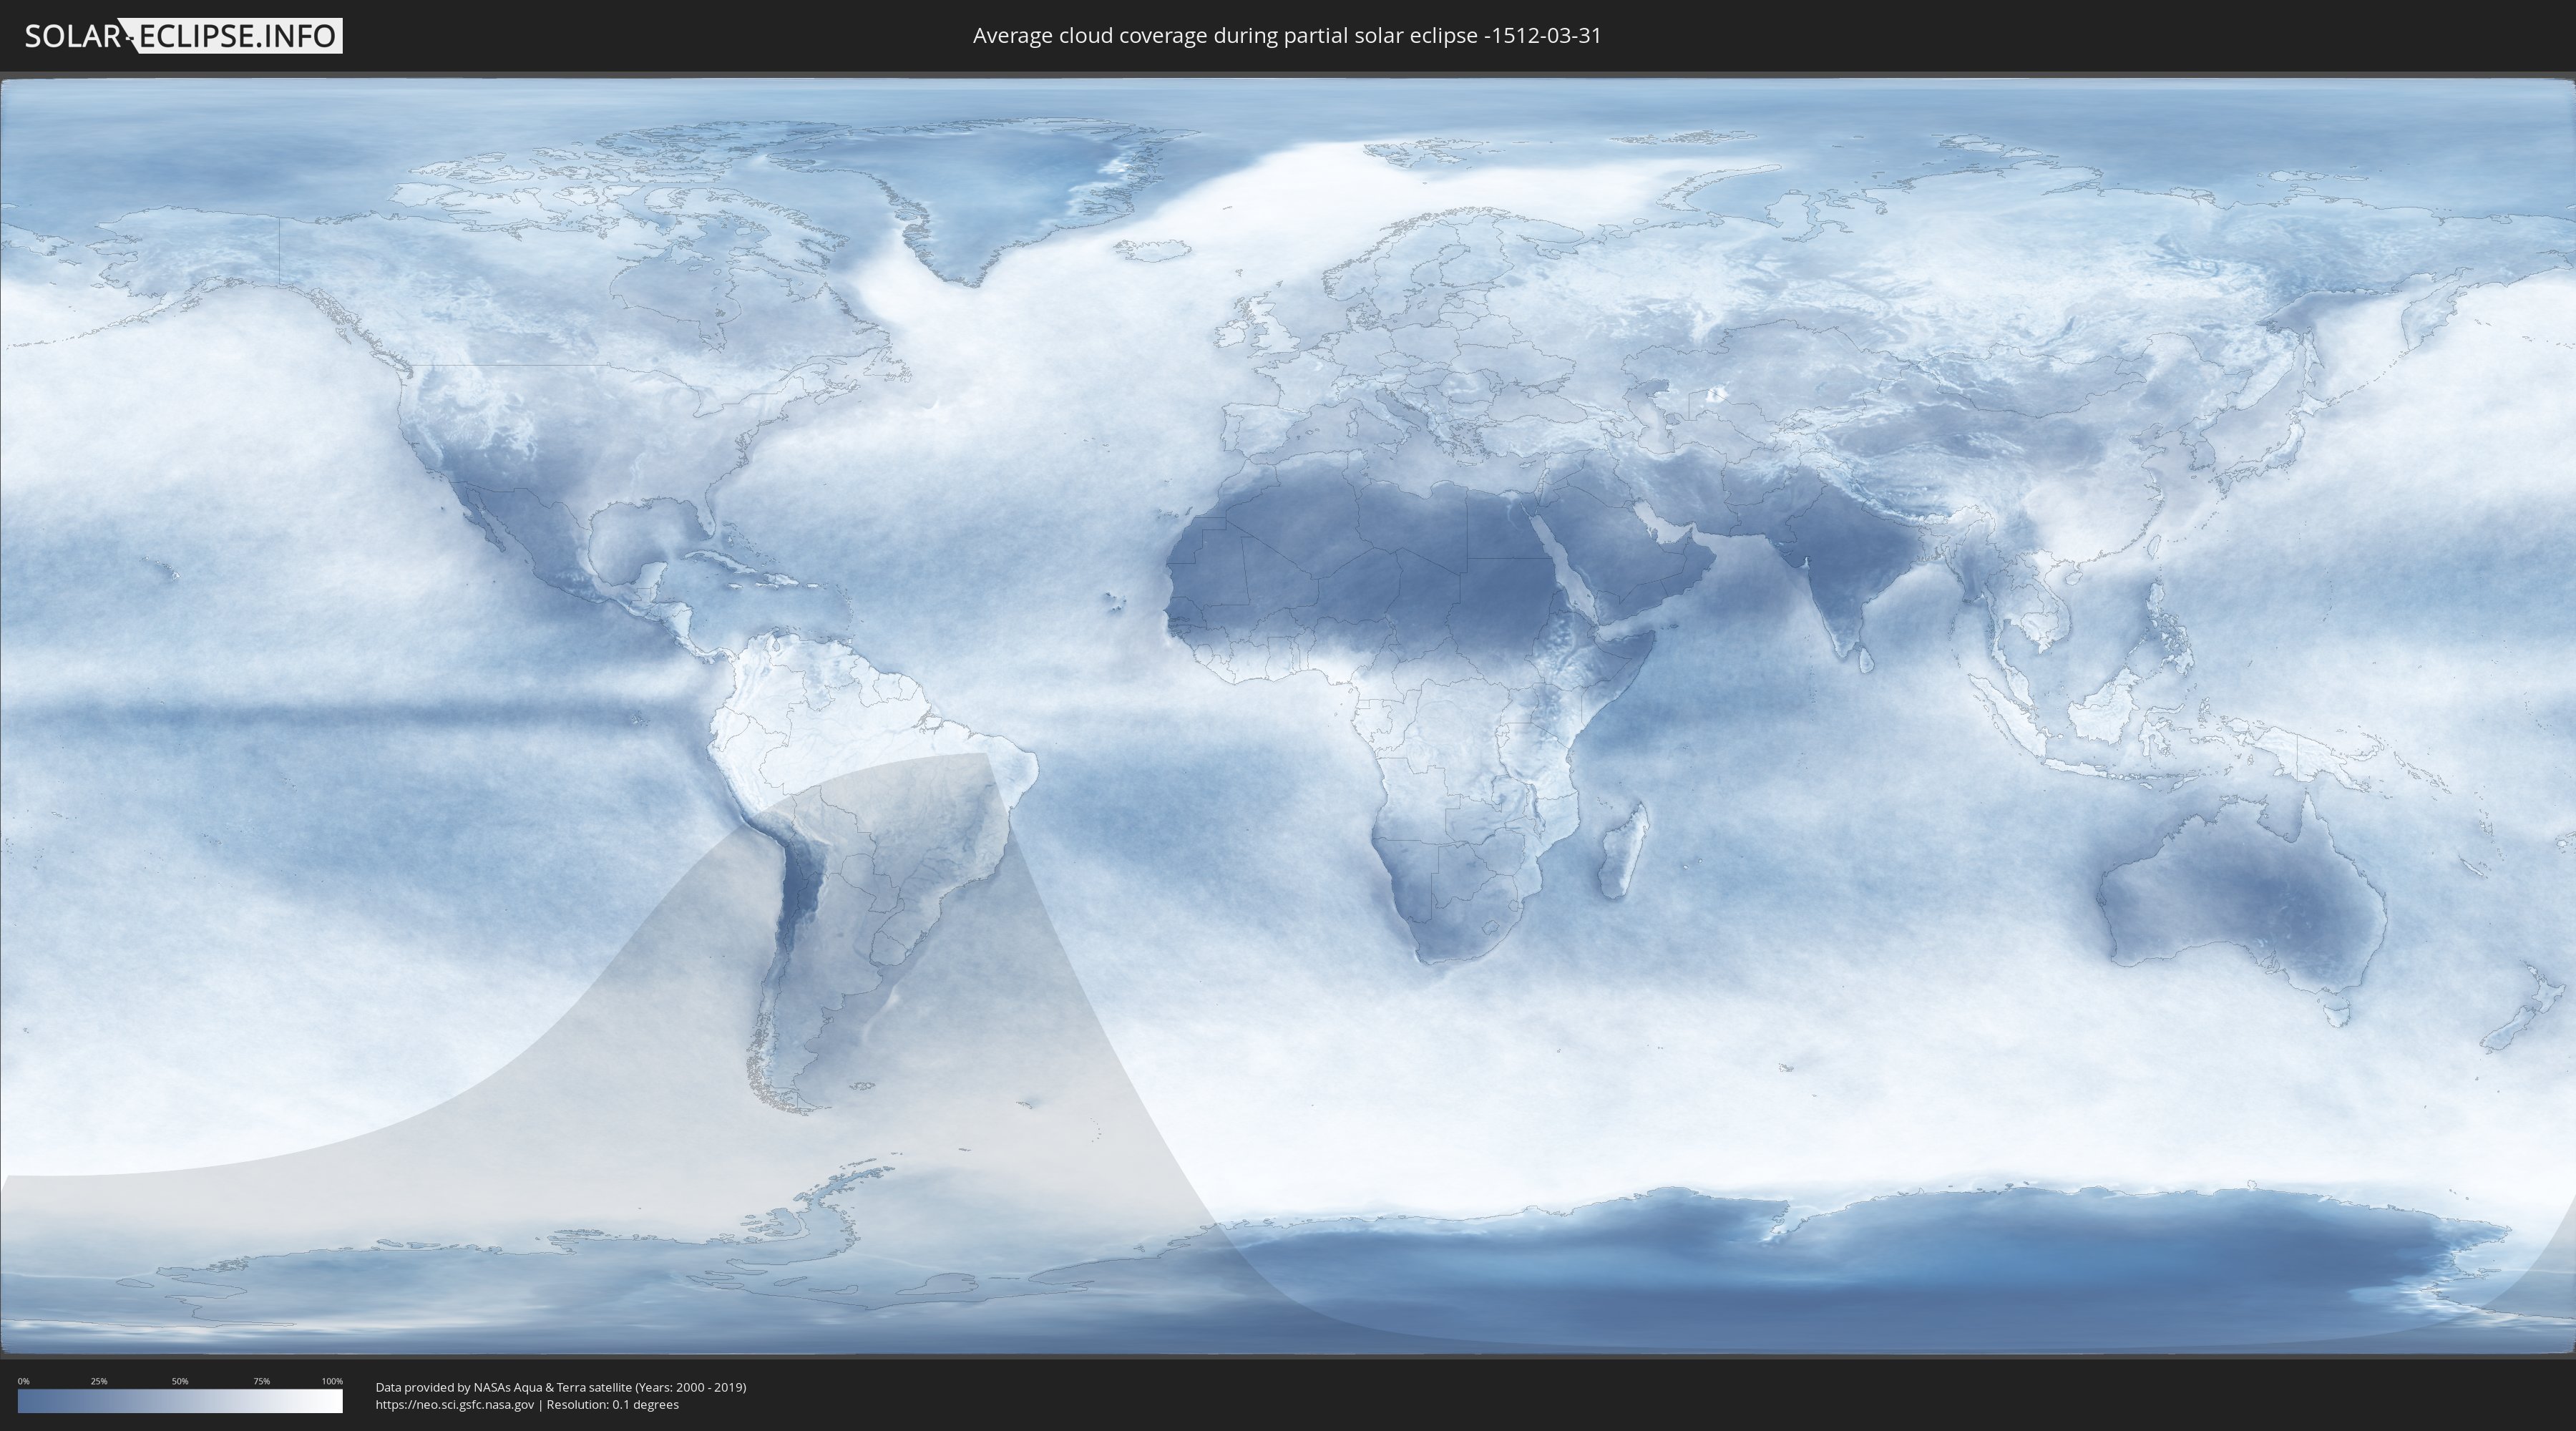Click the 25% legend label
2576x1431 pixels.
[99, 1381]
